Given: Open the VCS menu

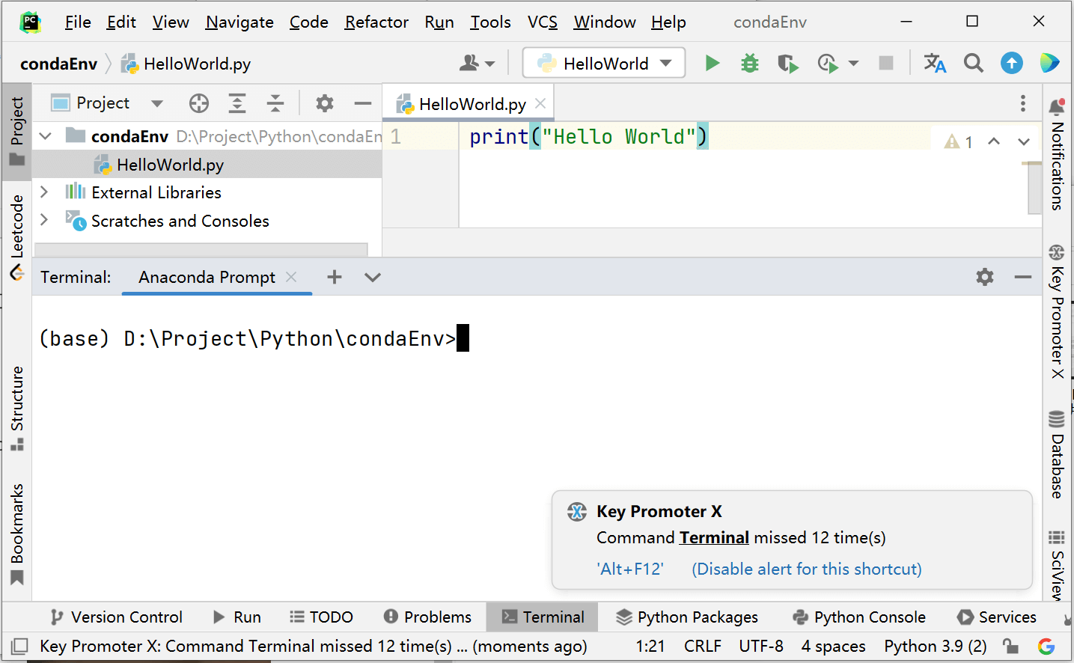Looking at the screenshot, I should click(x=543, y=22).
